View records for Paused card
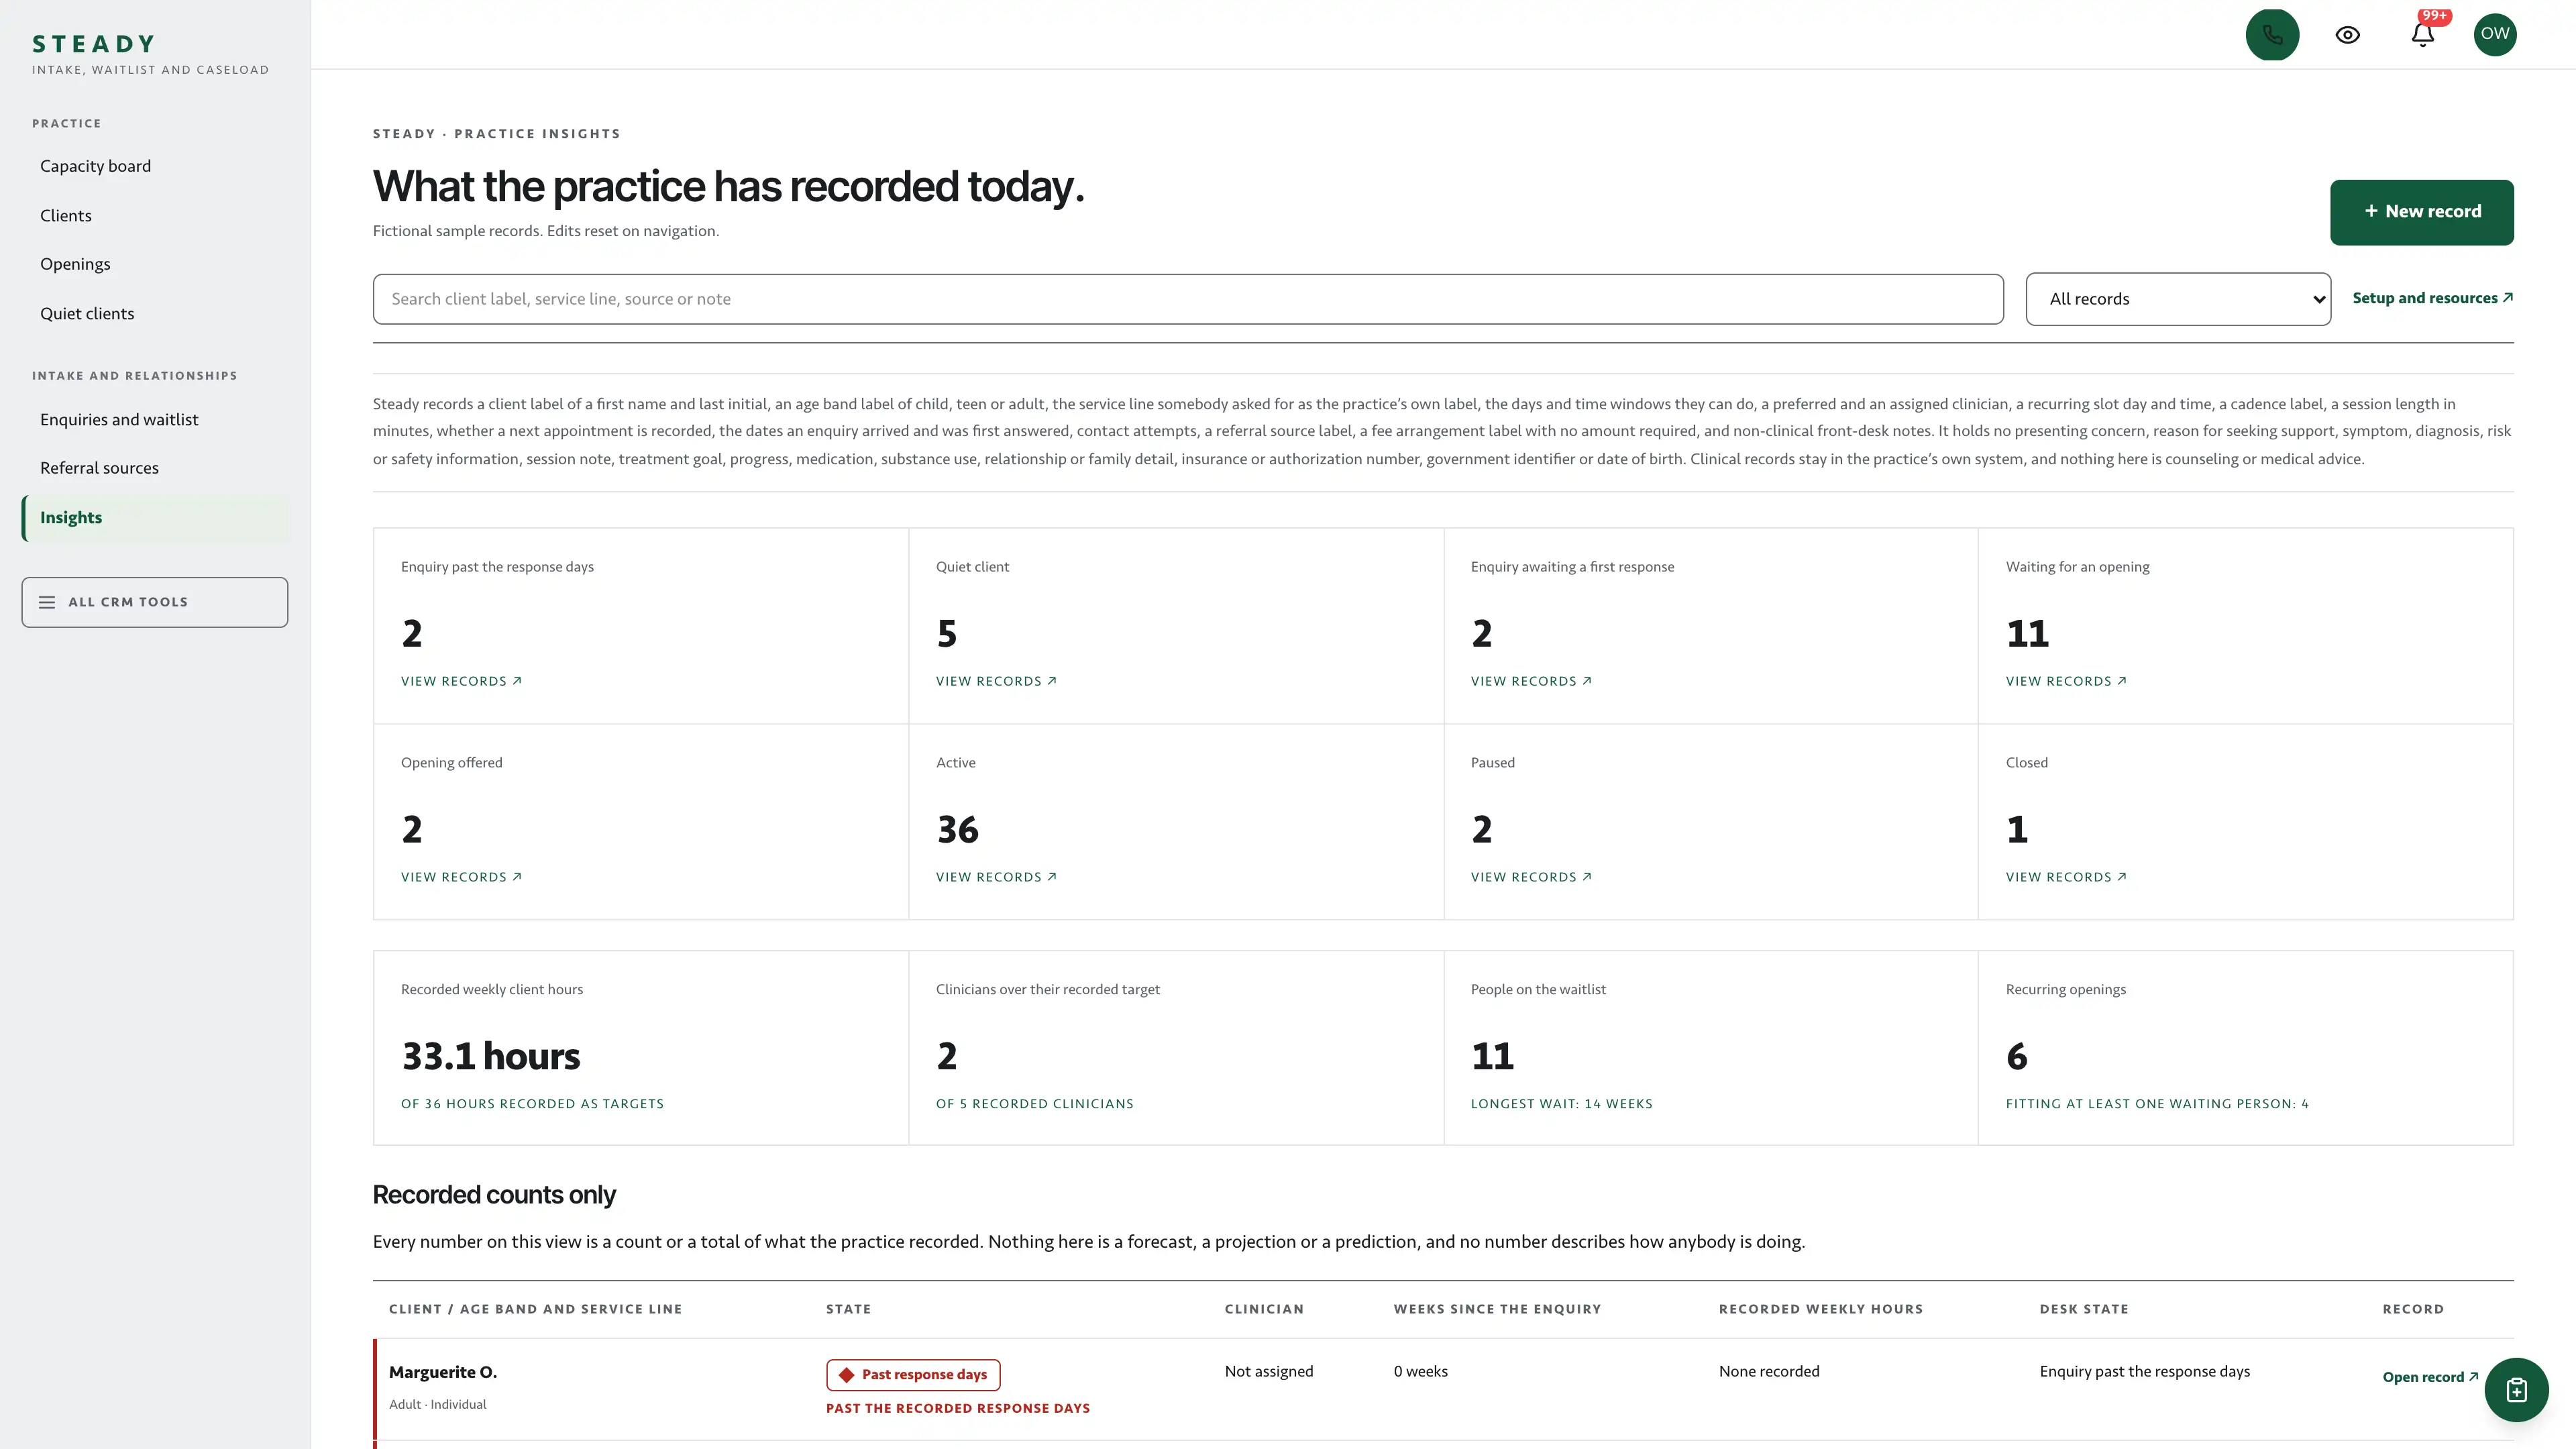Image resolution: width=2576 pixels, height=1449 pixels. coord(1531,877)
